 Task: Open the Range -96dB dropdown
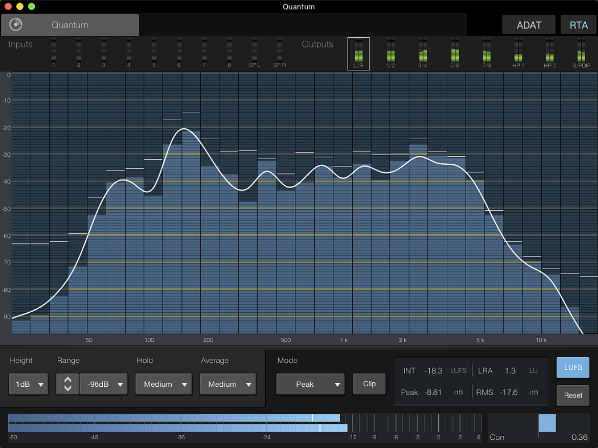[103, 384]
